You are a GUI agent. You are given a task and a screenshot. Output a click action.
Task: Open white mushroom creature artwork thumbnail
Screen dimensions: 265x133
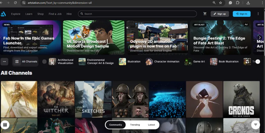point(204,99)
